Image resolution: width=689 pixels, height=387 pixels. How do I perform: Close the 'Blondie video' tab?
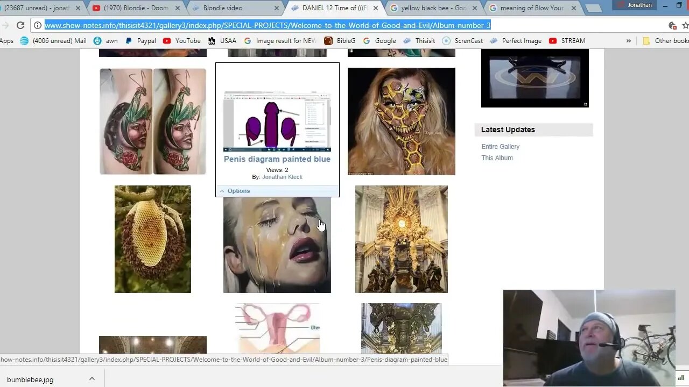pos(277,8)
